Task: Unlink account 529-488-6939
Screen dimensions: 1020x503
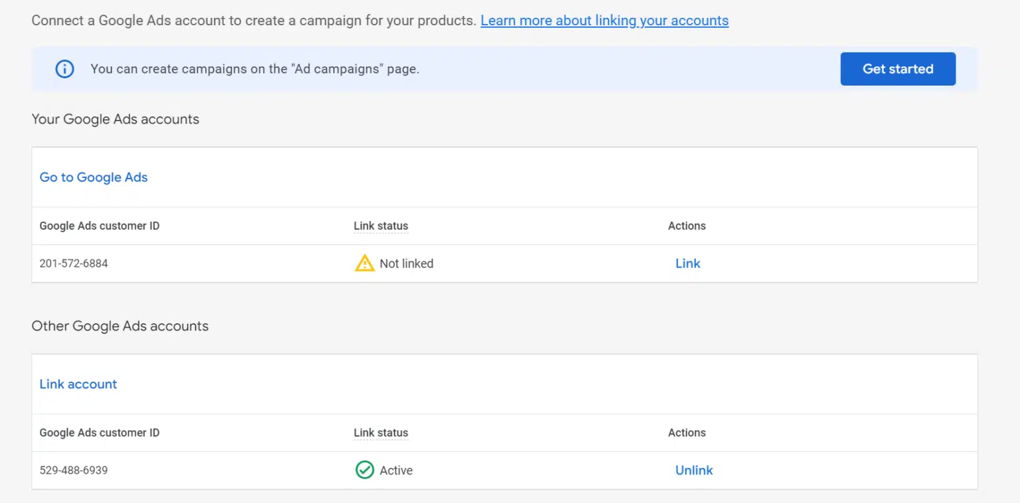Action: pyautogui.click(x=694, y=470)
